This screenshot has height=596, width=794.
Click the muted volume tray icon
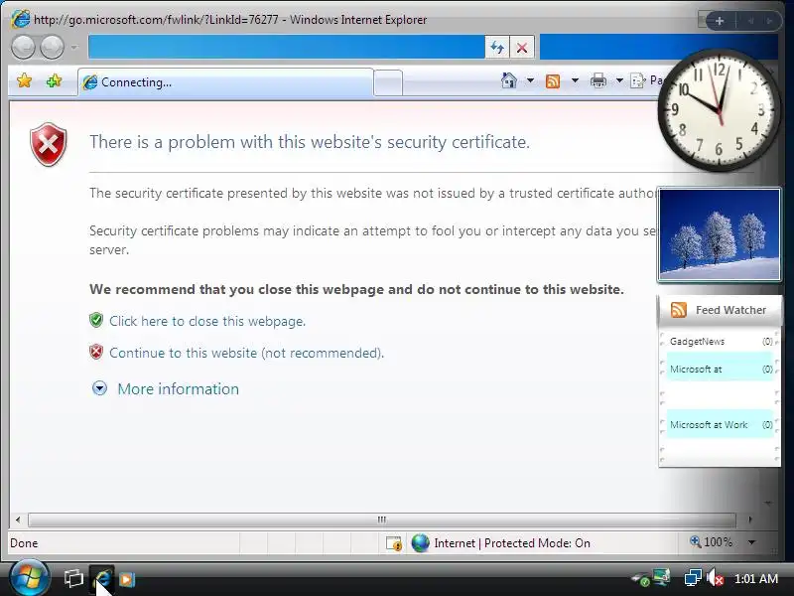pos(715,578)
